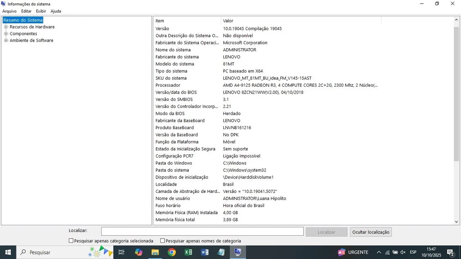The image size is (461, 259).
Task: Expand the Componentes tree node
Action: [6, 33]
